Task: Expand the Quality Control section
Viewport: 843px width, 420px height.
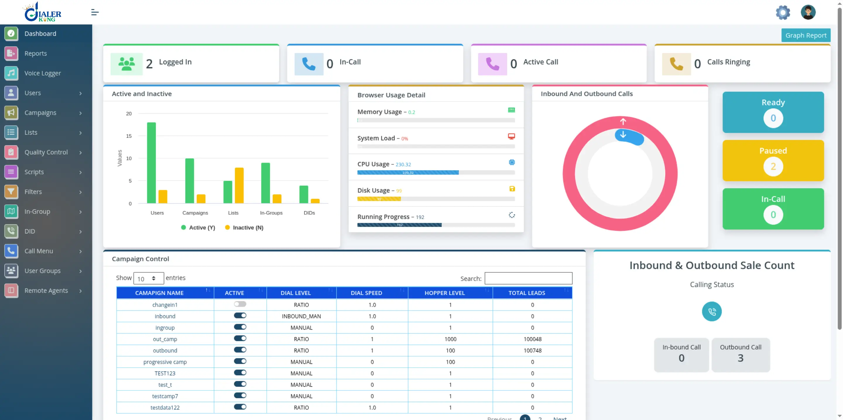Action: [46, 152]
